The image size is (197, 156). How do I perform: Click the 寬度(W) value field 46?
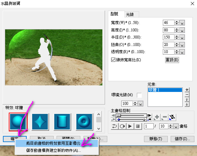tap(169, 23)
